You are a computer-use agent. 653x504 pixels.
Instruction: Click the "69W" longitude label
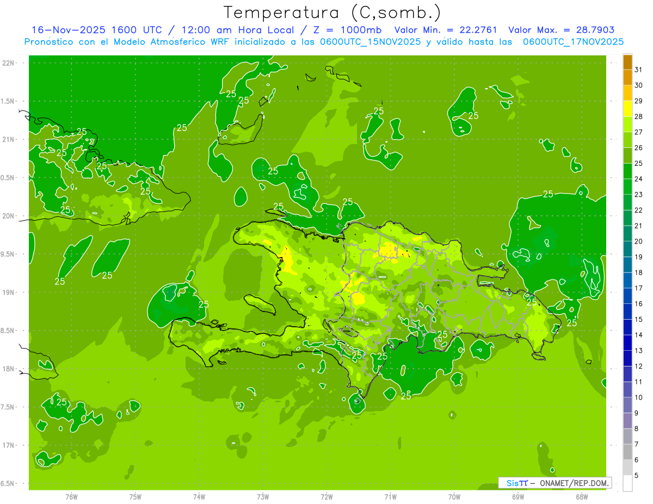point(518,497)
